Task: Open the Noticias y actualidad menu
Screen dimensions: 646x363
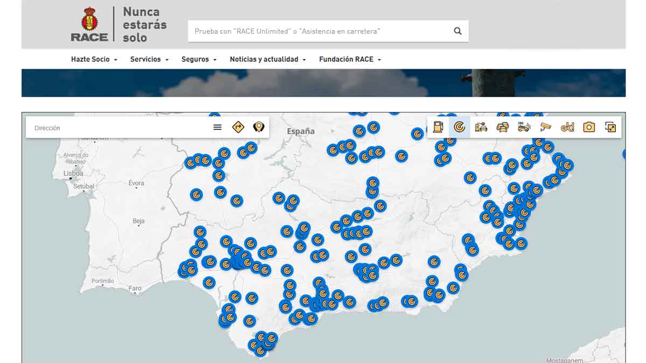Action: coord(264,59)
